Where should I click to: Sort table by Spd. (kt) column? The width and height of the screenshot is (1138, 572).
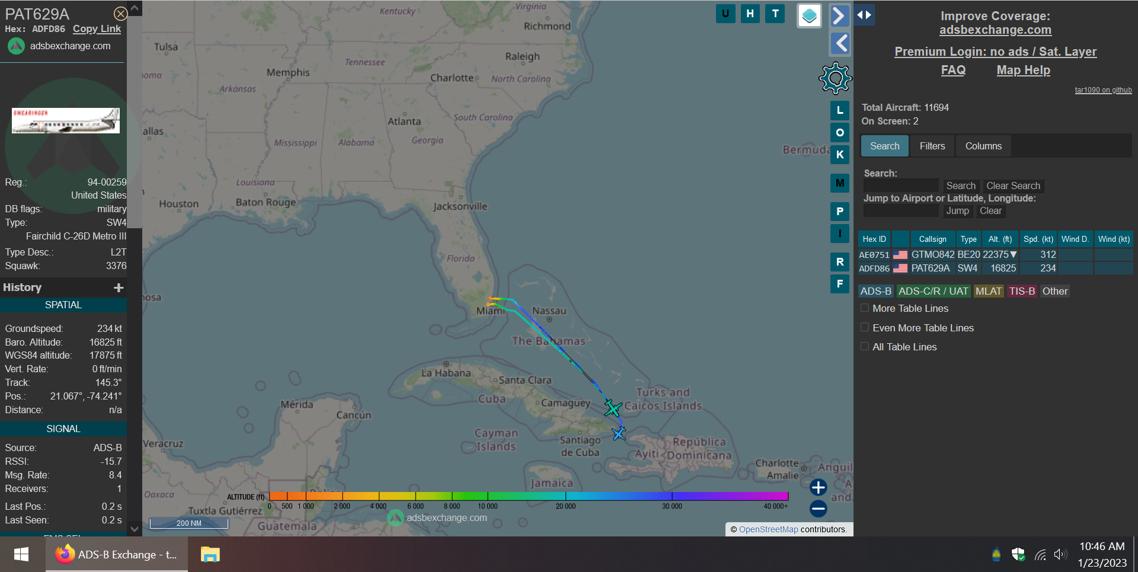(x=1038, y=239)
